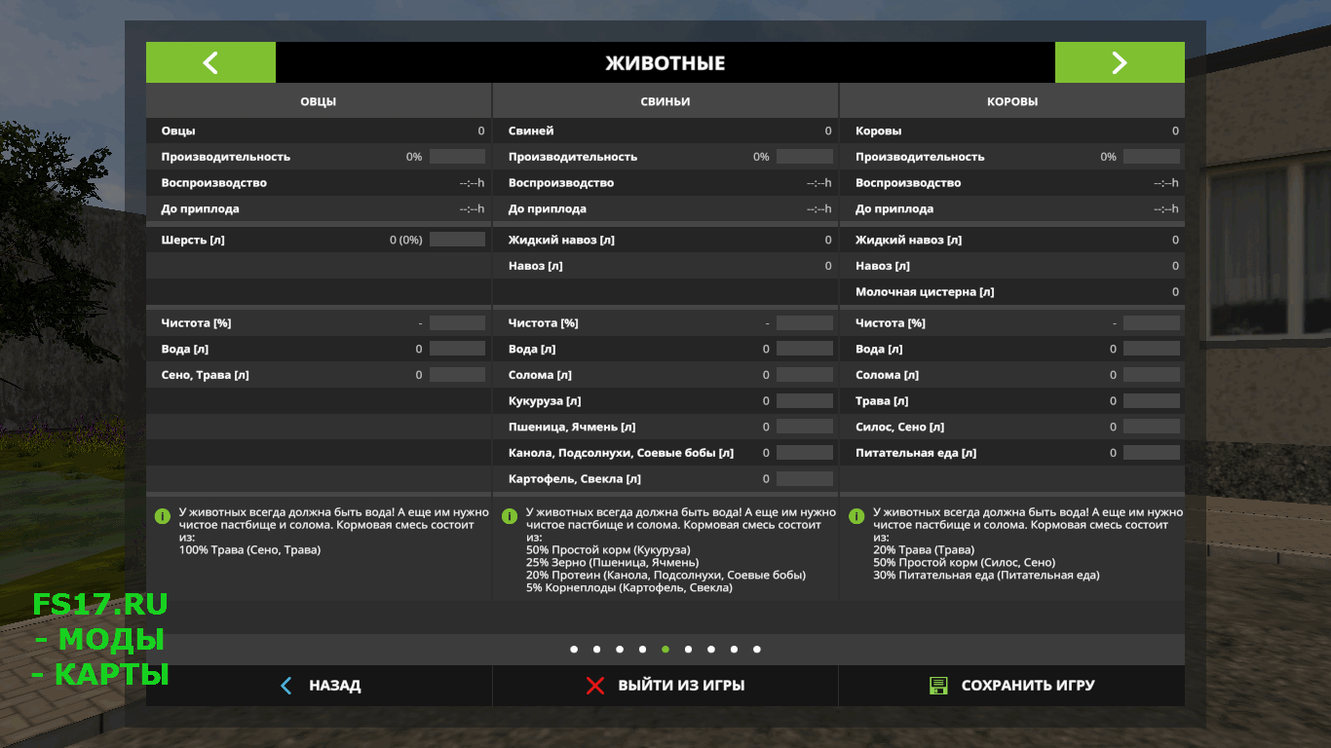Click cows Трава [л] row

click(x=1012, y=401)
